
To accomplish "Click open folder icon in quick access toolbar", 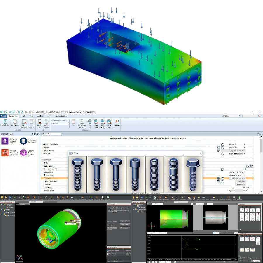I will [x=5, y=112].
